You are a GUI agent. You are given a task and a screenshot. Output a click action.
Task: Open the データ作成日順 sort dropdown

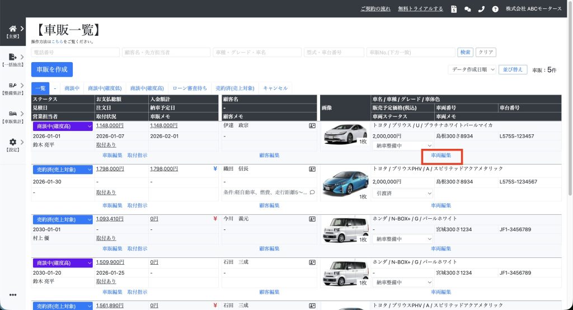click(x=472, y=70)
